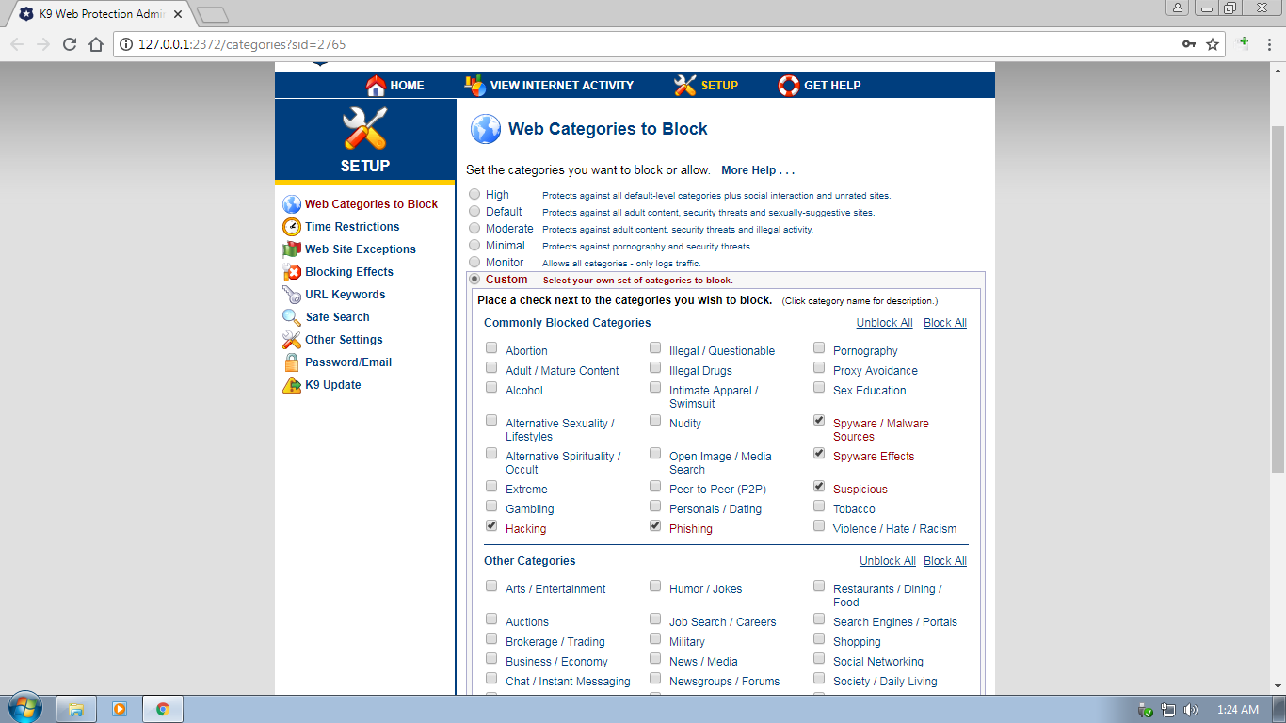This screenshot has height=723, width=1286.
Task: Click the browser address bar URL
Action: coord(243,44)
